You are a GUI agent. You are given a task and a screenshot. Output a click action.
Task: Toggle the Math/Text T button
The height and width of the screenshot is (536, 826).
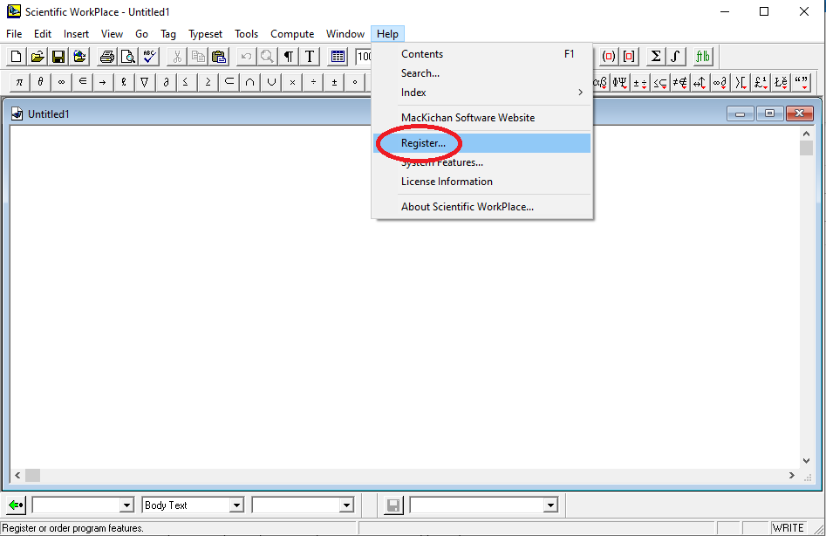[x=310, y=57]
